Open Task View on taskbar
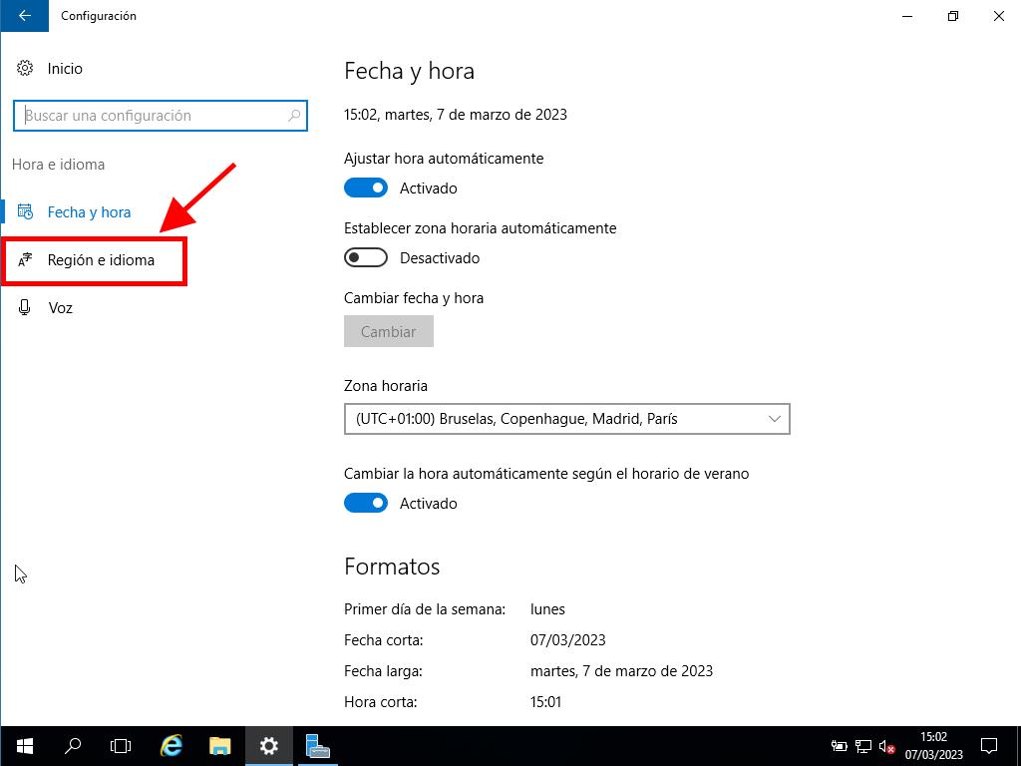 click(121, 746)
